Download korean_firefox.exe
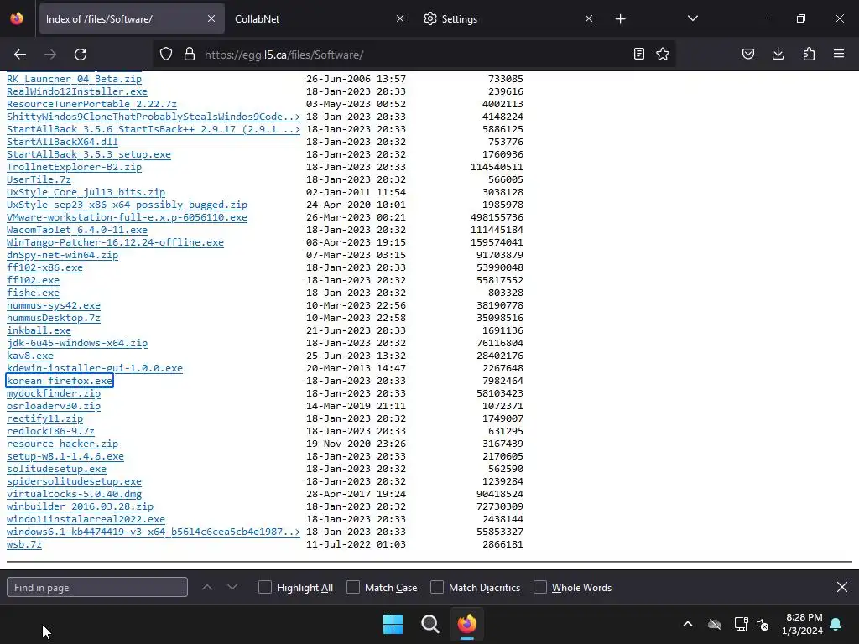The height and width of the screenshot is (644, 859). (60, 381)
